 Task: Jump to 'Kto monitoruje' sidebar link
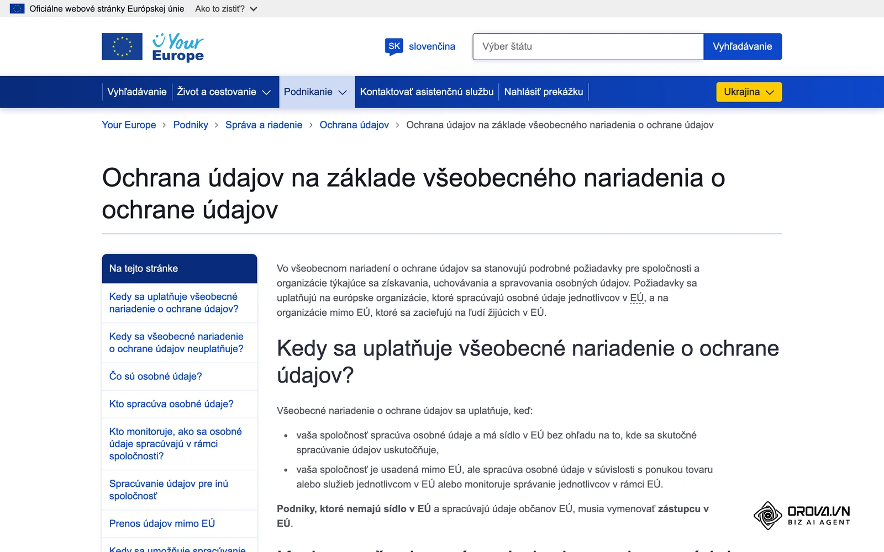[x=176, y=443]
